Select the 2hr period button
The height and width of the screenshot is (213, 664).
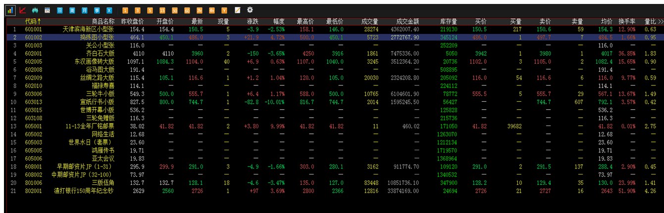pos(200,10)
